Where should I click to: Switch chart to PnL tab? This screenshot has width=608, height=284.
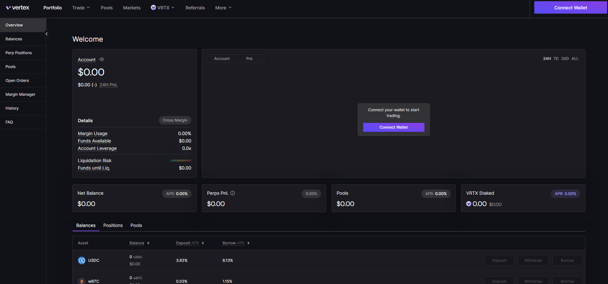pyautogui.click(x=250, y=59)
